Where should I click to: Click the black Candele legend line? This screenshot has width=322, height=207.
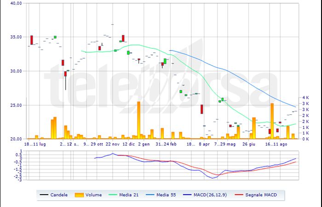[44, 195]
